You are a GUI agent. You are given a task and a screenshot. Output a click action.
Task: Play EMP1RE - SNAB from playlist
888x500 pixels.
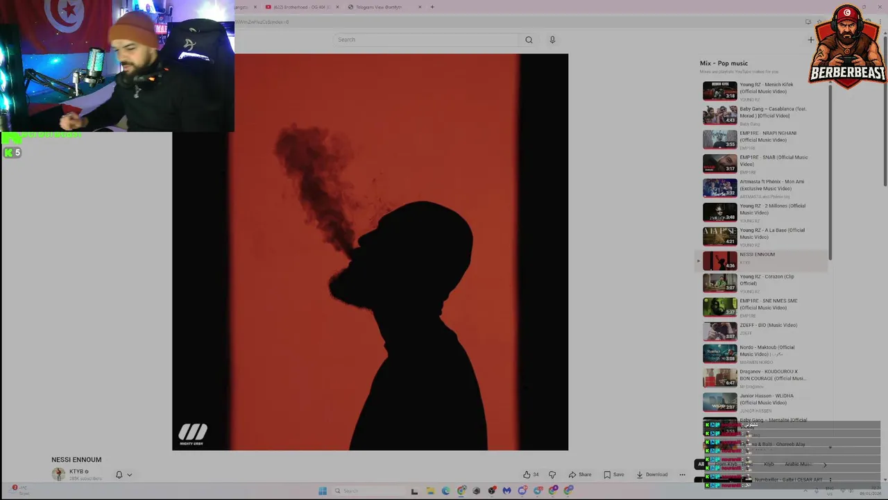[762, 164]
